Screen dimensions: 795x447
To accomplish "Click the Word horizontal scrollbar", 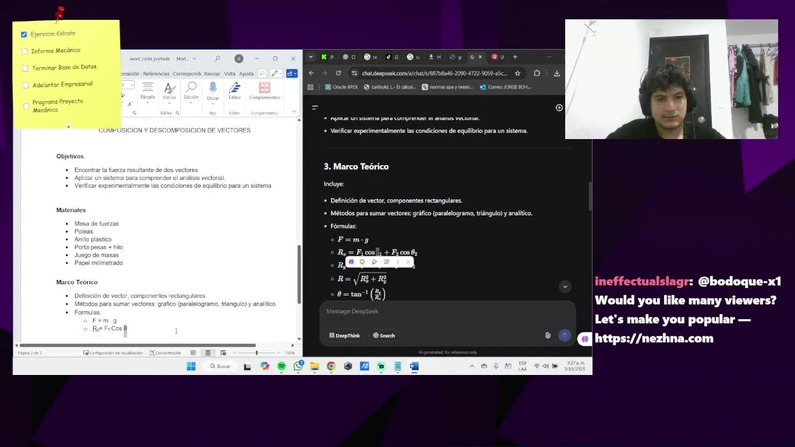I will click(x=137, y=345).
